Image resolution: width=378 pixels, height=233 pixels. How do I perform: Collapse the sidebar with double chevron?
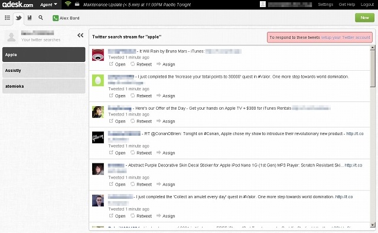[80, 35]
